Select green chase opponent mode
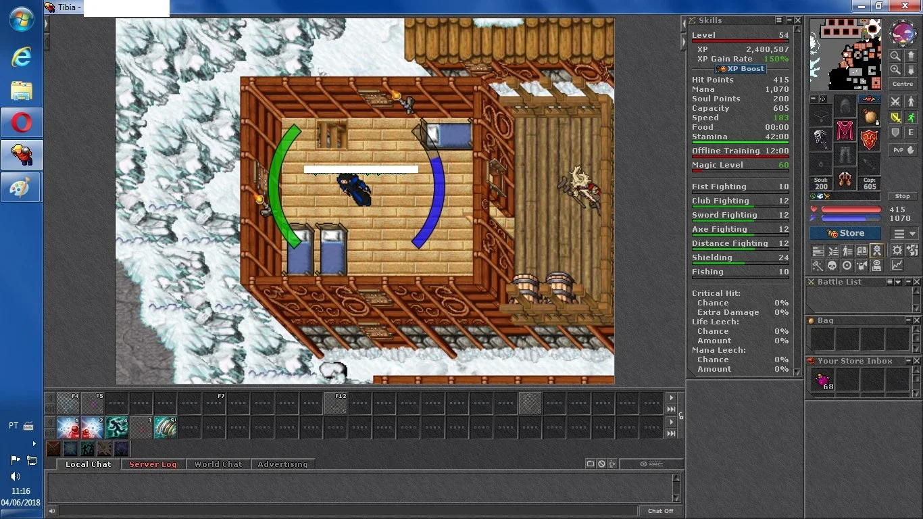Viewport: 923px width, 519px height. coord(912,116)
